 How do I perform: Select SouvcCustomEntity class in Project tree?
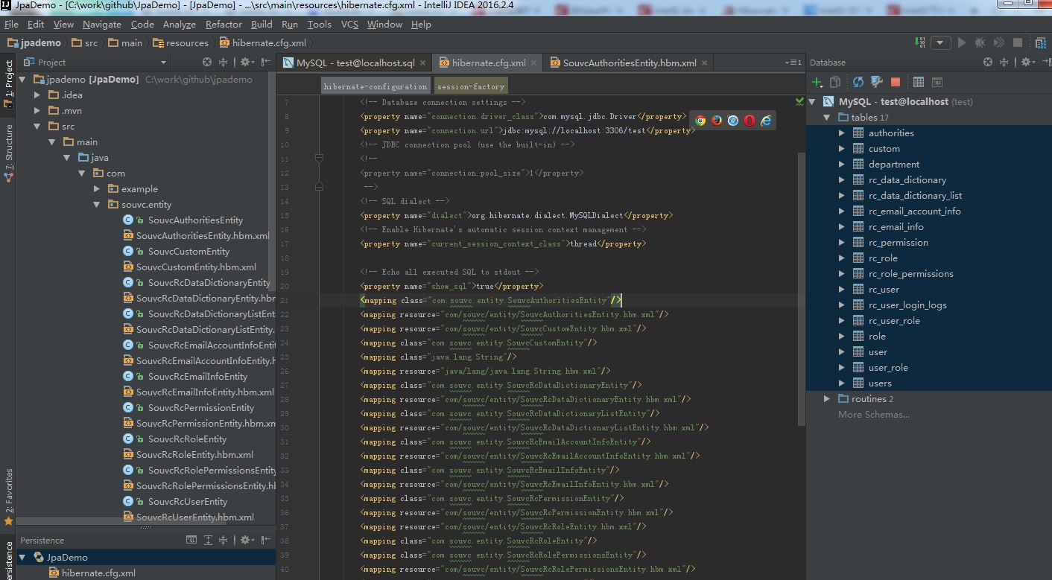click(x=188, y=251)
